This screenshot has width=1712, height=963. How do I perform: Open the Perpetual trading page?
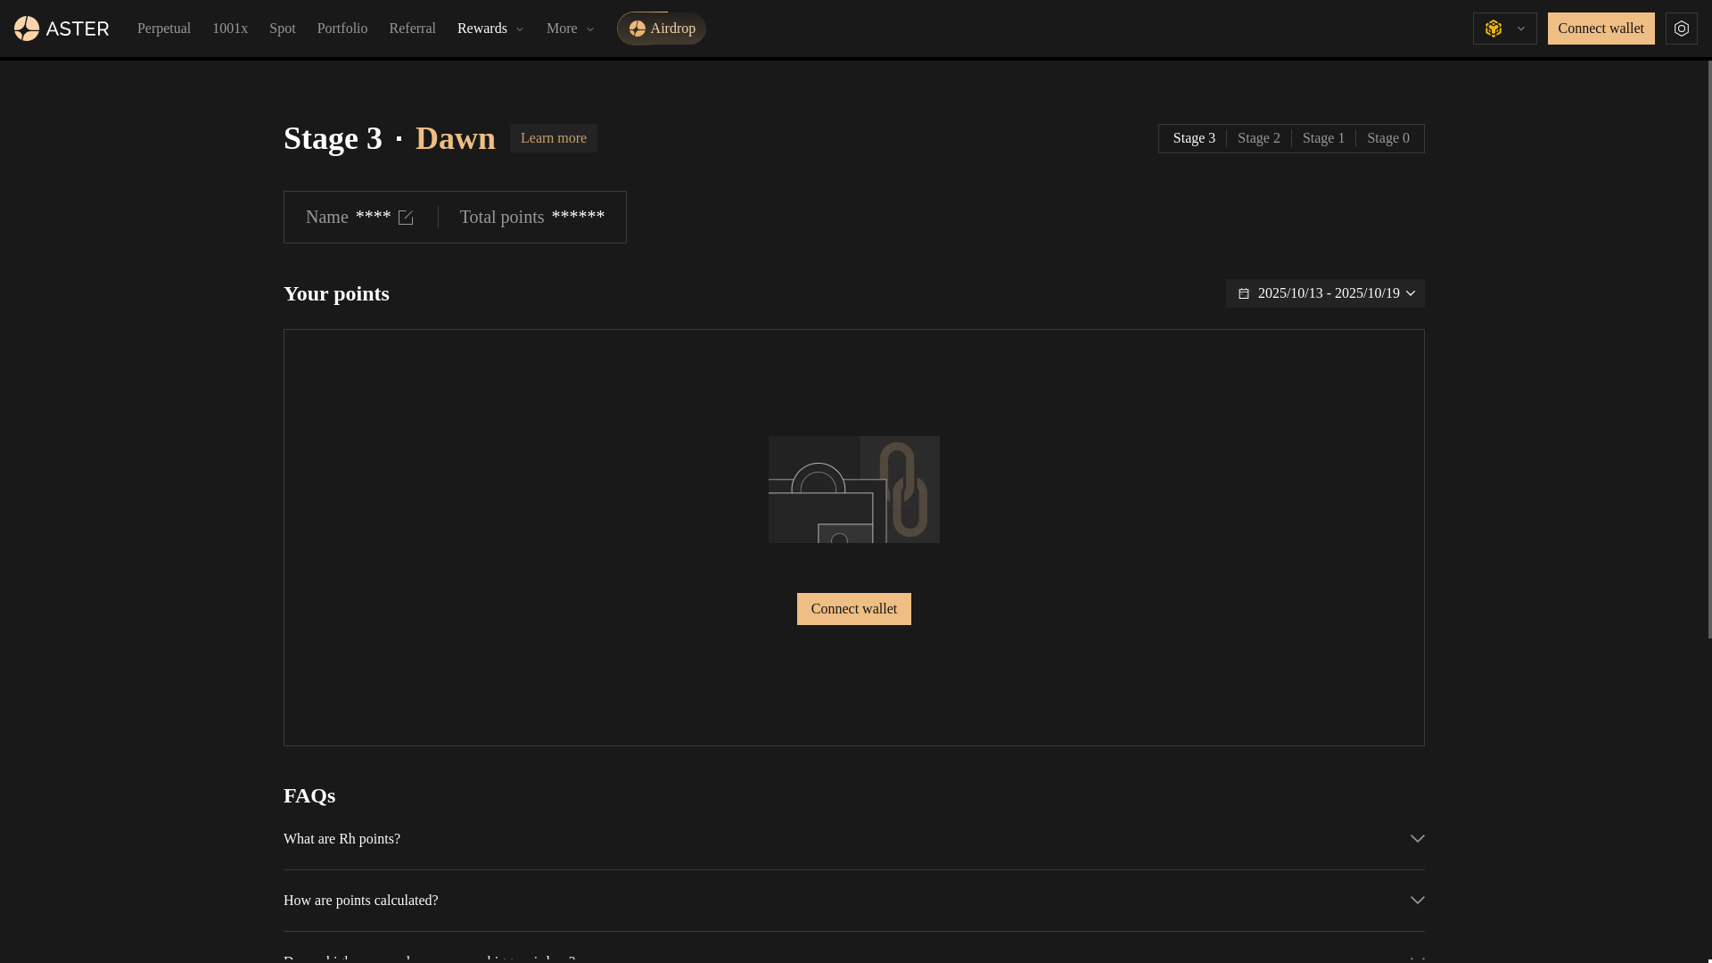(164, 29)
